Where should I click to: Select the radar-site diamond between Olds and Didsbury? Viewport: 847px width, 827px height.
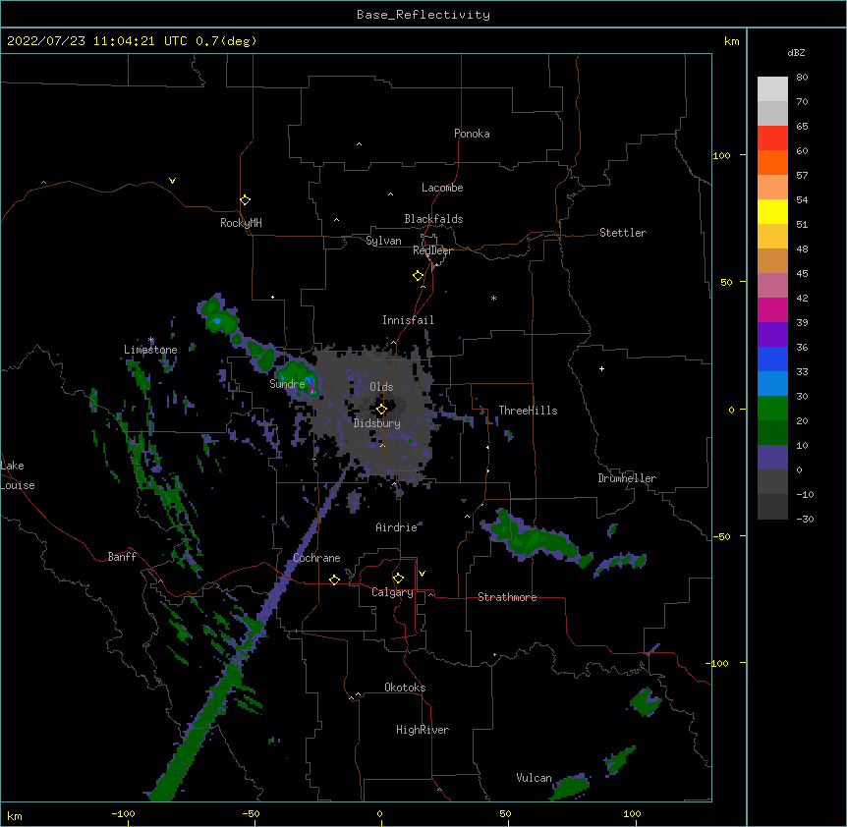click(x=381, y=410)
